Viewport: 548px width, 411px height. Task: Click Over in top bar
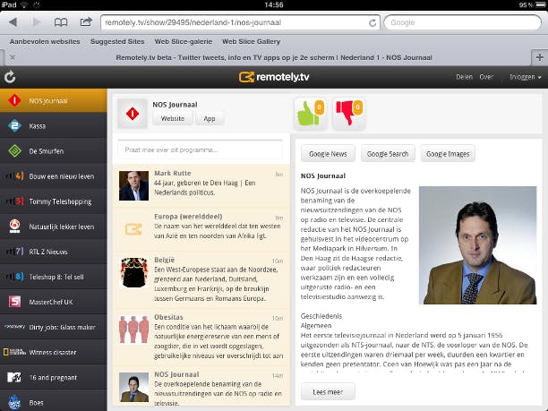[486, 77]
